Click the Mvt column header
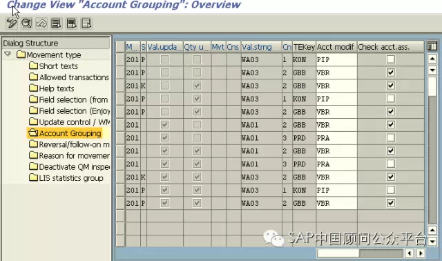Screen dimensions: 442x261 click(x=218, y=47)
